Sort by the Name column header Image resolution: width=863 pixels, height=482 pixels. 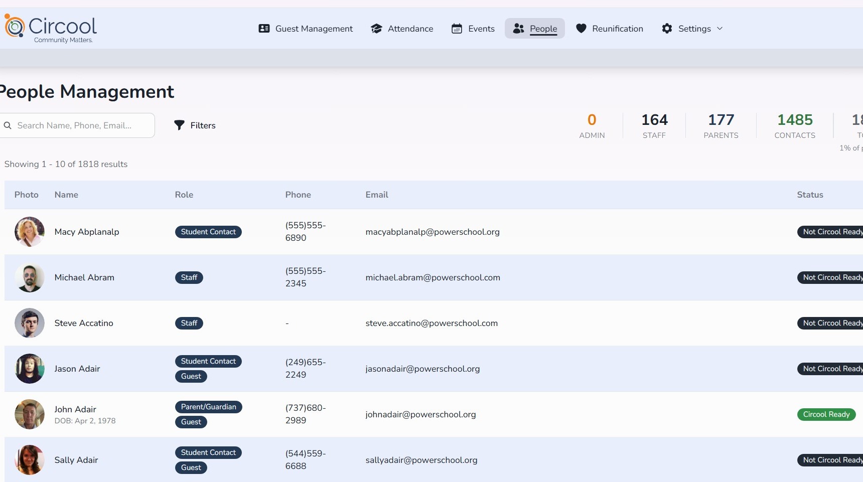(x=66, y=195)
